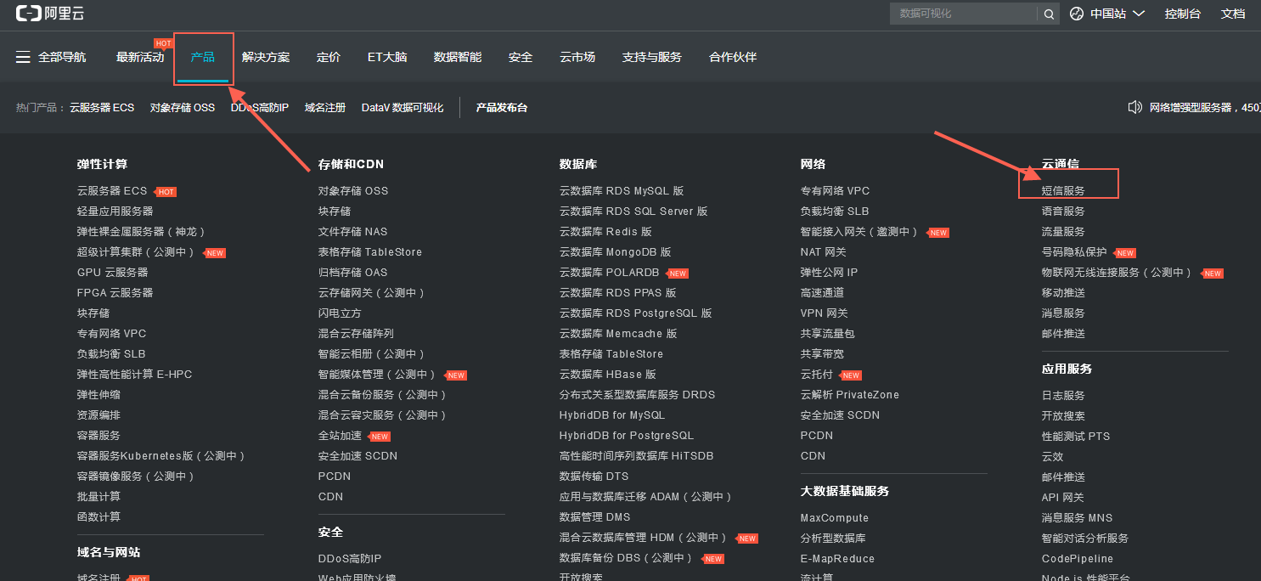Screen dimensions: 1261x581
Task: Open 流量服务 link
Action: (1063, 232)
